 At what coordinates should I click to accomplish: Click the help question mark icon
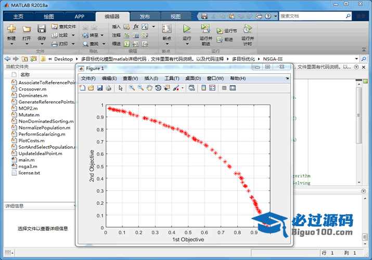point(268,16)
